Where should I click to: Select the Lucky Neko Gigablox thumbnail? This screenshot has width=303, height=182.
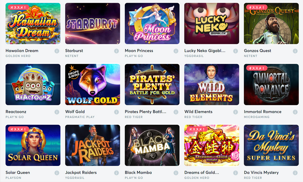click(211, 23)
